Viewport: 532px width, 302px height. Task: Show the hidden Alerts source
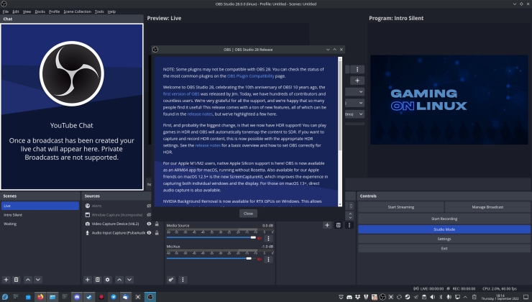pyautogui.click(x=149, y=206)
